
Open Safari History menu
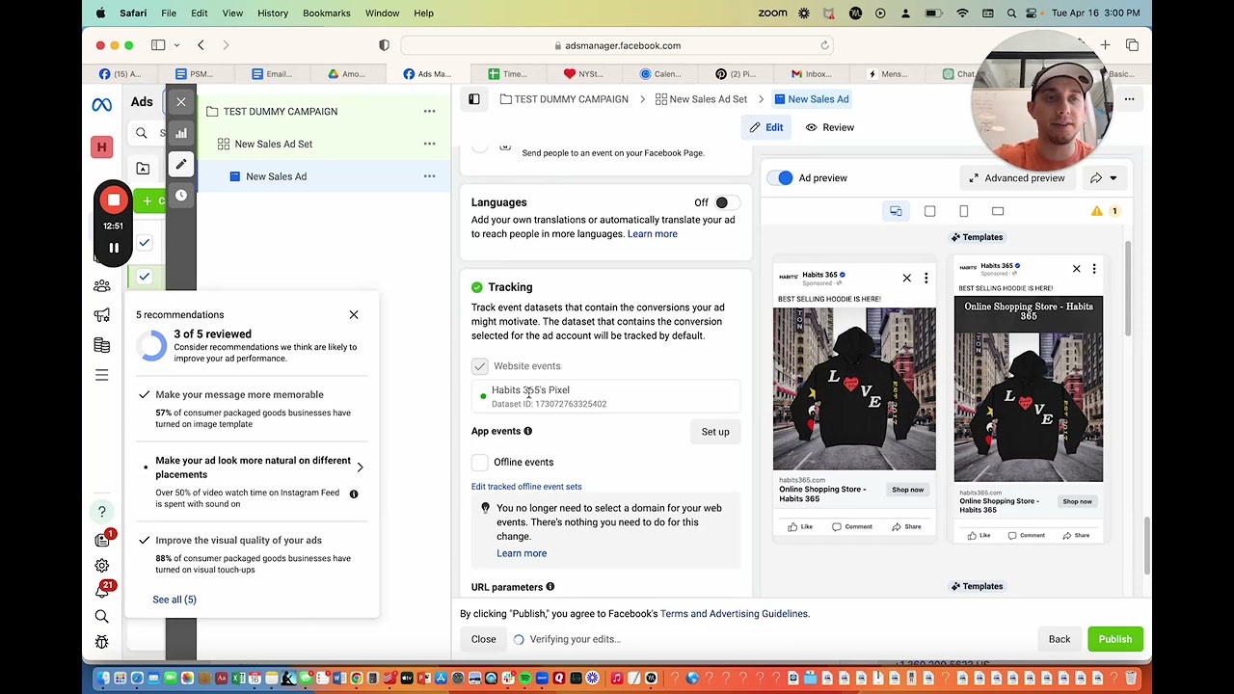pyautogui.click(x=273, y=13)
